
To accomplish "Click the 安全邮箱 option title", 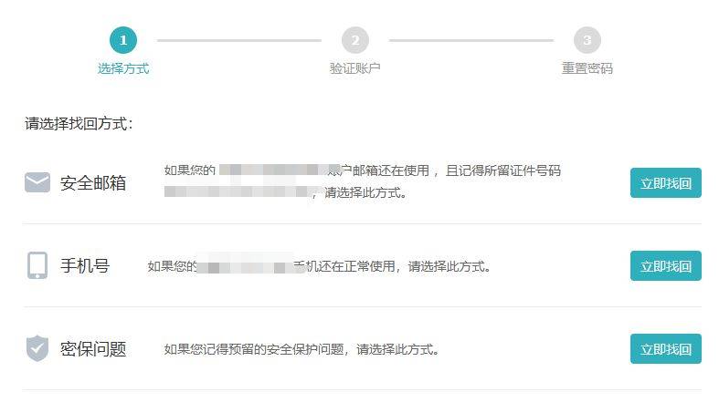I will point(93,183).
